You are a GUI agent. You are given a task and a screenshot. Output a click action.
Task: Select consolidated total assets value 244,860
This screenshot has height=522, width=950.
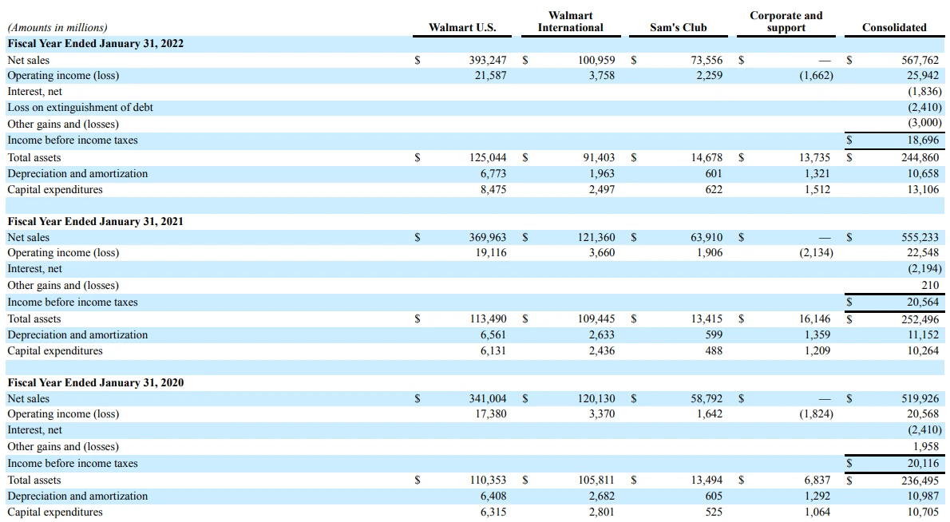[x=920, y=157]
